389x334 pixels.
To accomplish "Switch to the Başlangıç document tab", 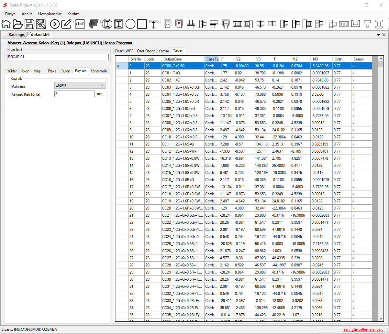I will coord(17,35).
